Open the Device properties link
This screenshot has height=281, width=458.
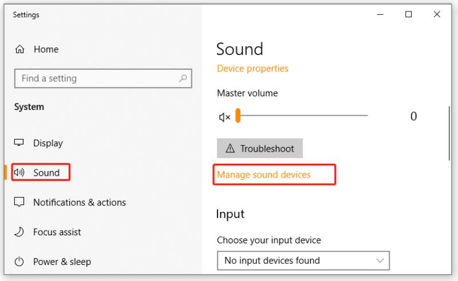252,69
